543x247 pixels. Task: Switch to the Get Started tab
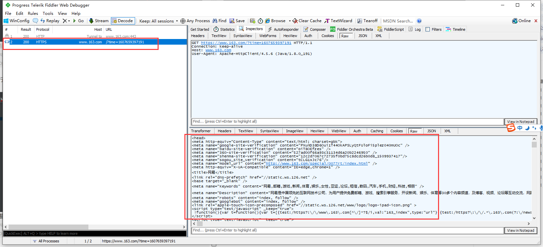(200, 29)
